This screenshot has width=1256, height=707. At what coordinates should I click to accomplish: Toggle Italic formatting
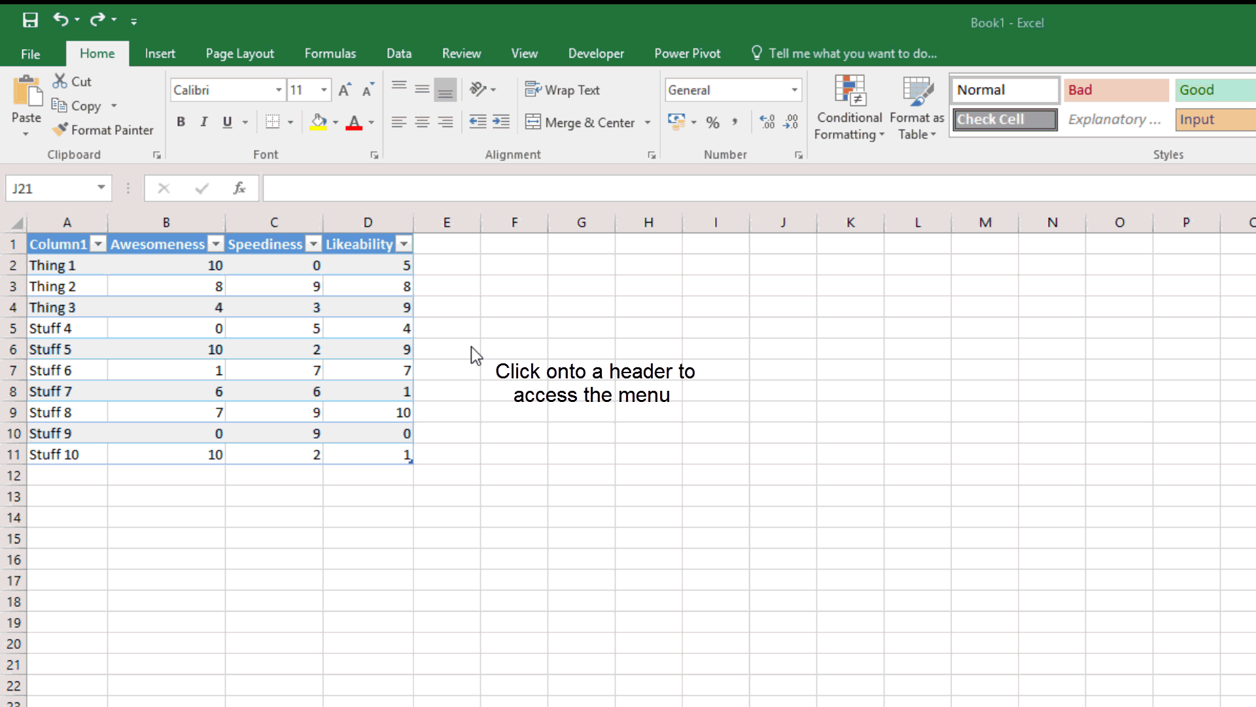(x=204, y=122)
